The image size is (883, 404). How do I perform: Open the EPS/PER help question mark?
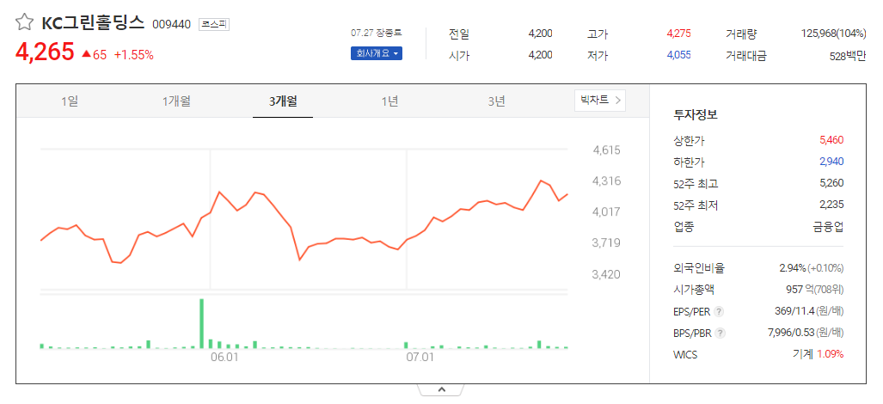click(x=719, y=312)
